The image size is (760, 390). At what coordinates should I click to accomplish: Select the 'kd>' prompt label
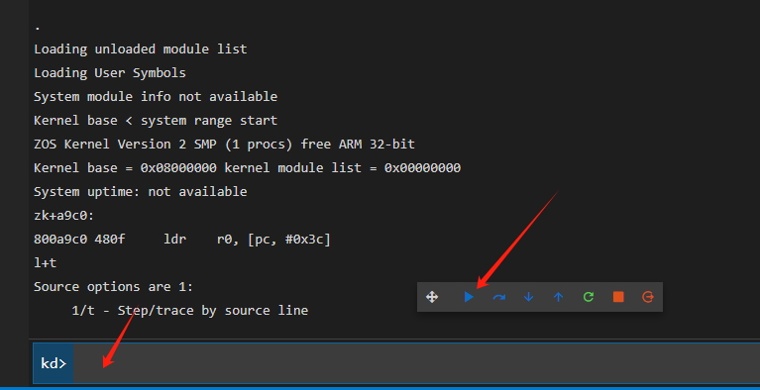click(54, 363)
